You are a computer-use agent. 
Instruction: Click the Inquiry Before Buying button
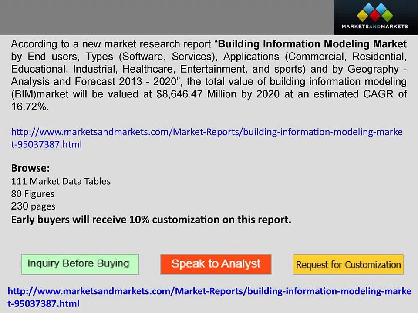point(80,264)
